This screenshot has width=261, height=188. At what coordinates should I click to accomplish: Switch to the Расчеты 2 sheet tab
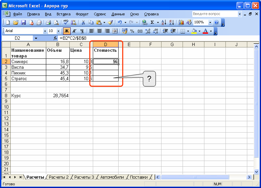pyautogui.click(x=59, y=177)
